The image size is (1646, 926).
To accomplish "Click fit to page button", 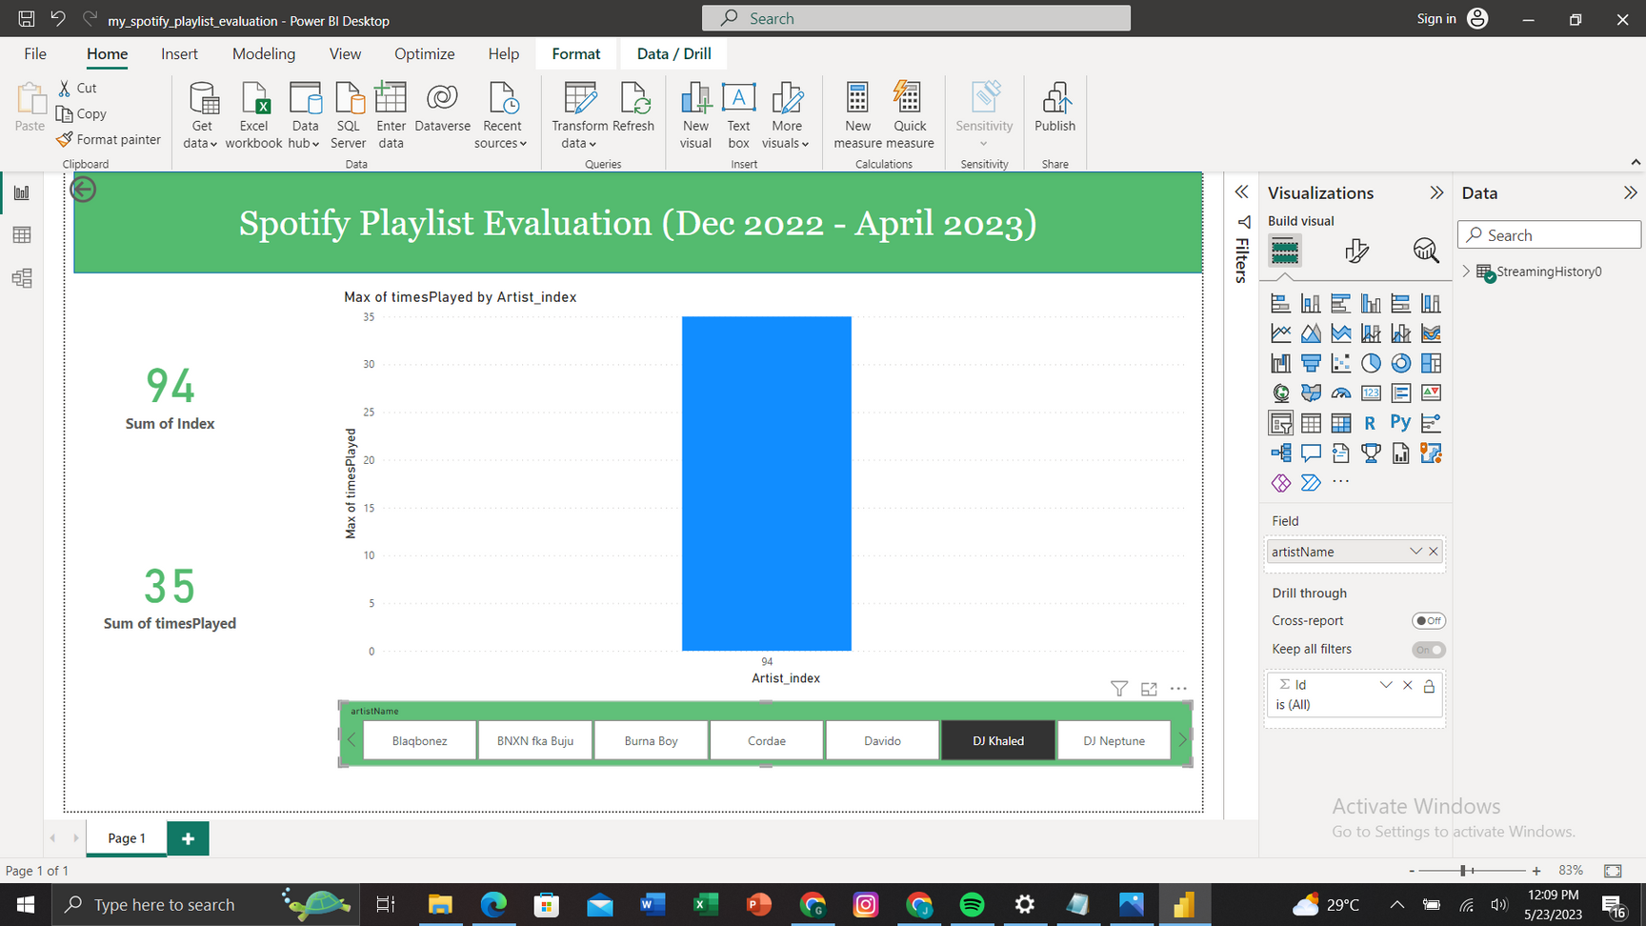I will [x=1613, y=871].
